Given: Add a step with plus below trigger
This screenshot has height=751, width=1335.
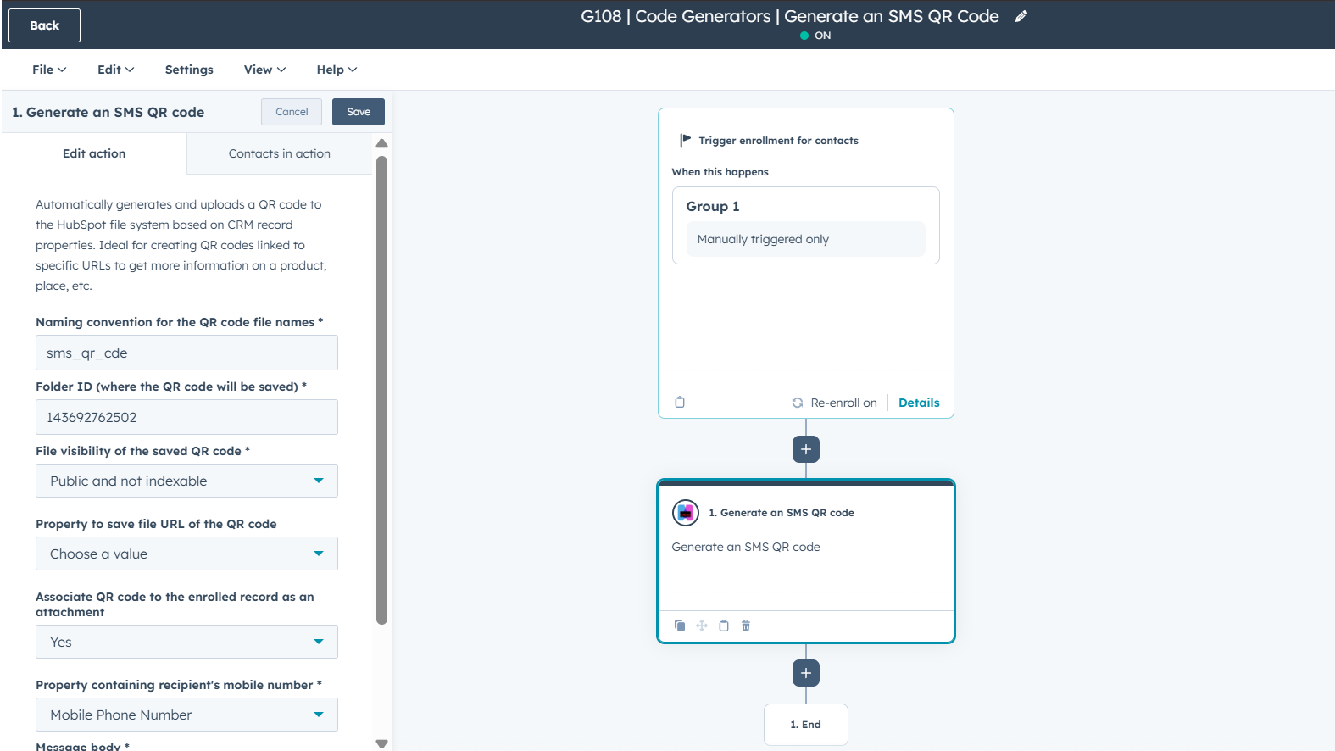Looking at the screenshot, I should tap(805, 449).
